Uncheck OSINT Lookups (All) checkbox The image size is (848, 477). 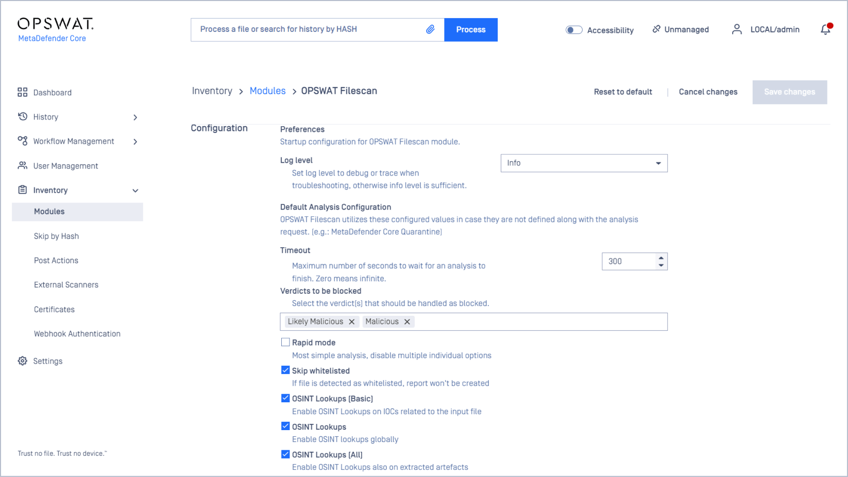285,454
